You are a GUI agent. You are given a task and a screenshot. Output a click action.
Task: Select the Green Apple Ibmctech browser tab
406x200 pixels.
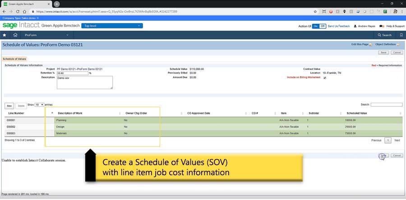[x=26, y=4]
